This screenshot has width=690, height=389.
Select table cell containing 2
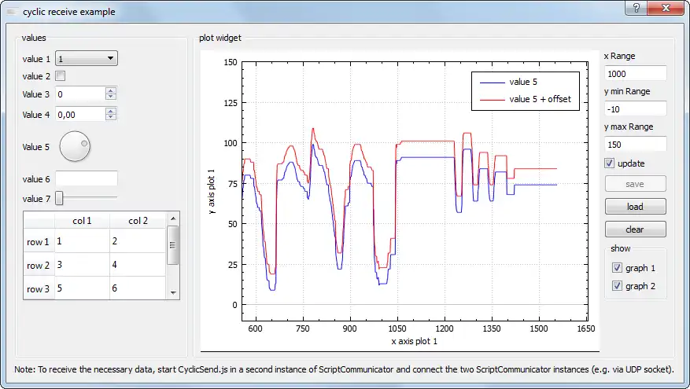pos(138,241)
